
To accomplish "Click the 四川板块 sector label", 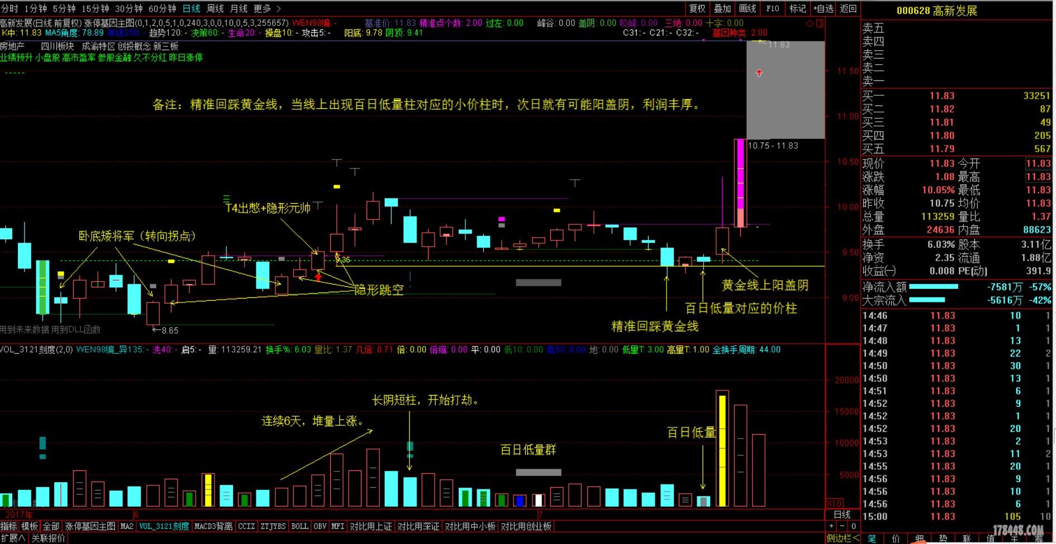I will pyautogui.click(x=57, y=46).
